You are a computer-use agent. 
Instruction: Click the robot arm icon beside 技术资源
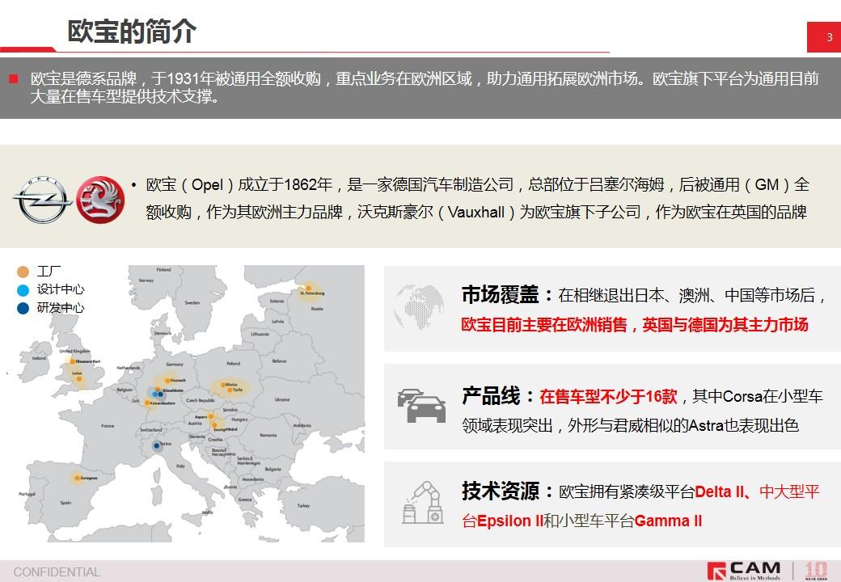423,502
